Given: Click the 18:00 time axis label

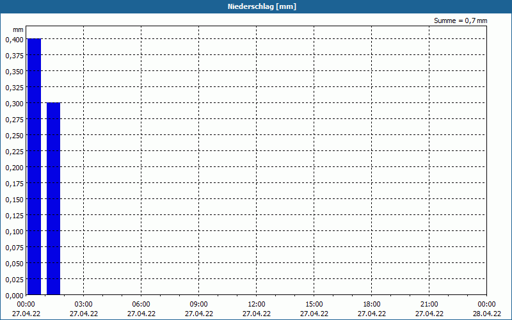Looking at the screenshot, I should [372, 304].
